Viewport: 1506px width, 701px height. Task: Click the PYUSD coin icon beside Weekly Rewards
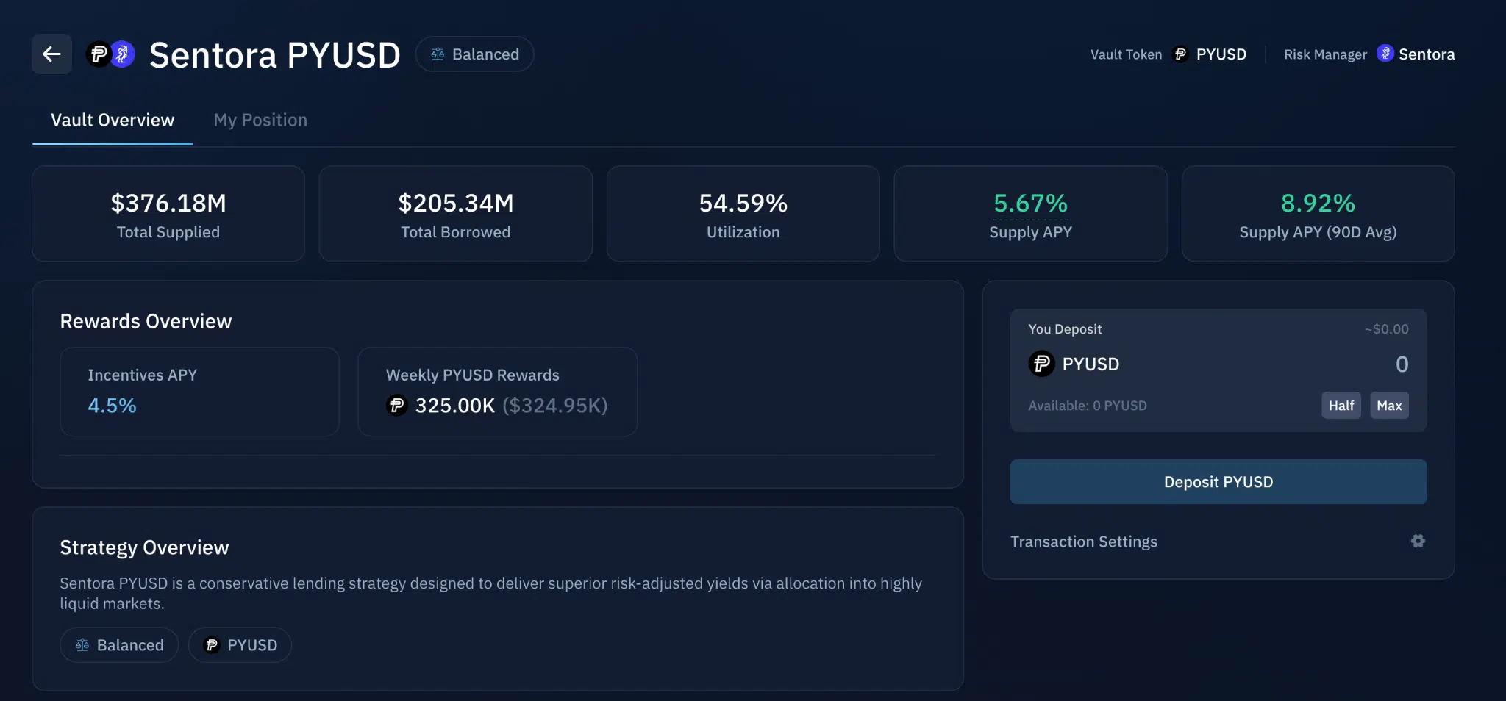click(x=396, y=405)
